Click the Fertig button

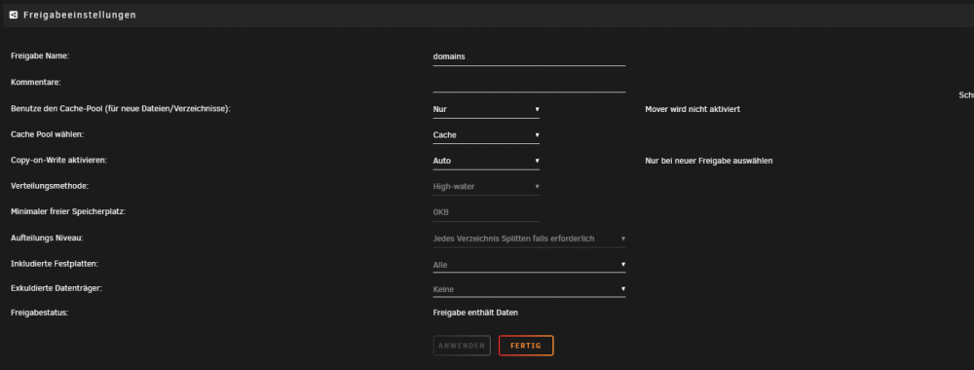(x=526, y=346)
